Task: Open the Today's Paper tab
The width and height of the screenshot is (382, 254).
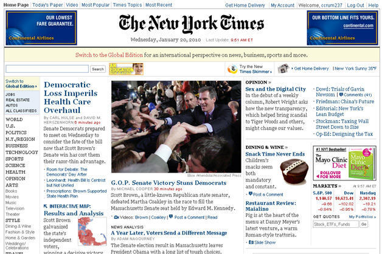Action: [x=47, y=5]
